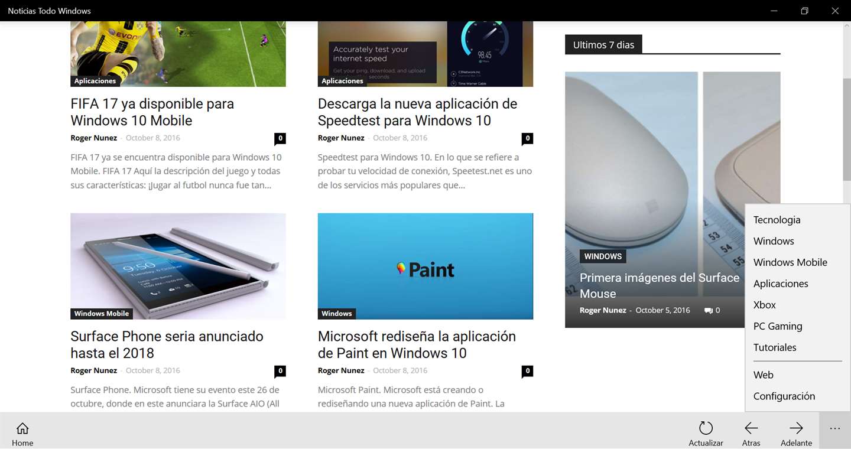
Task: Open comment count badge on Speedtest article
Action: tap(527, 138)
